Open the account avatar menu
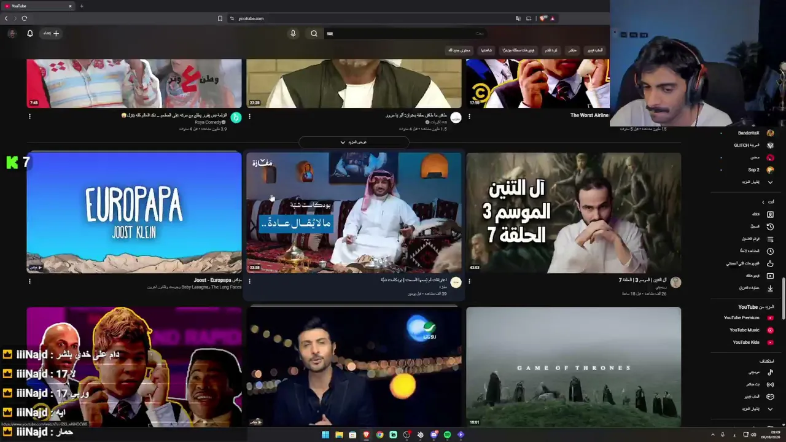The image size is (786, 442). [x=12, y=33]
